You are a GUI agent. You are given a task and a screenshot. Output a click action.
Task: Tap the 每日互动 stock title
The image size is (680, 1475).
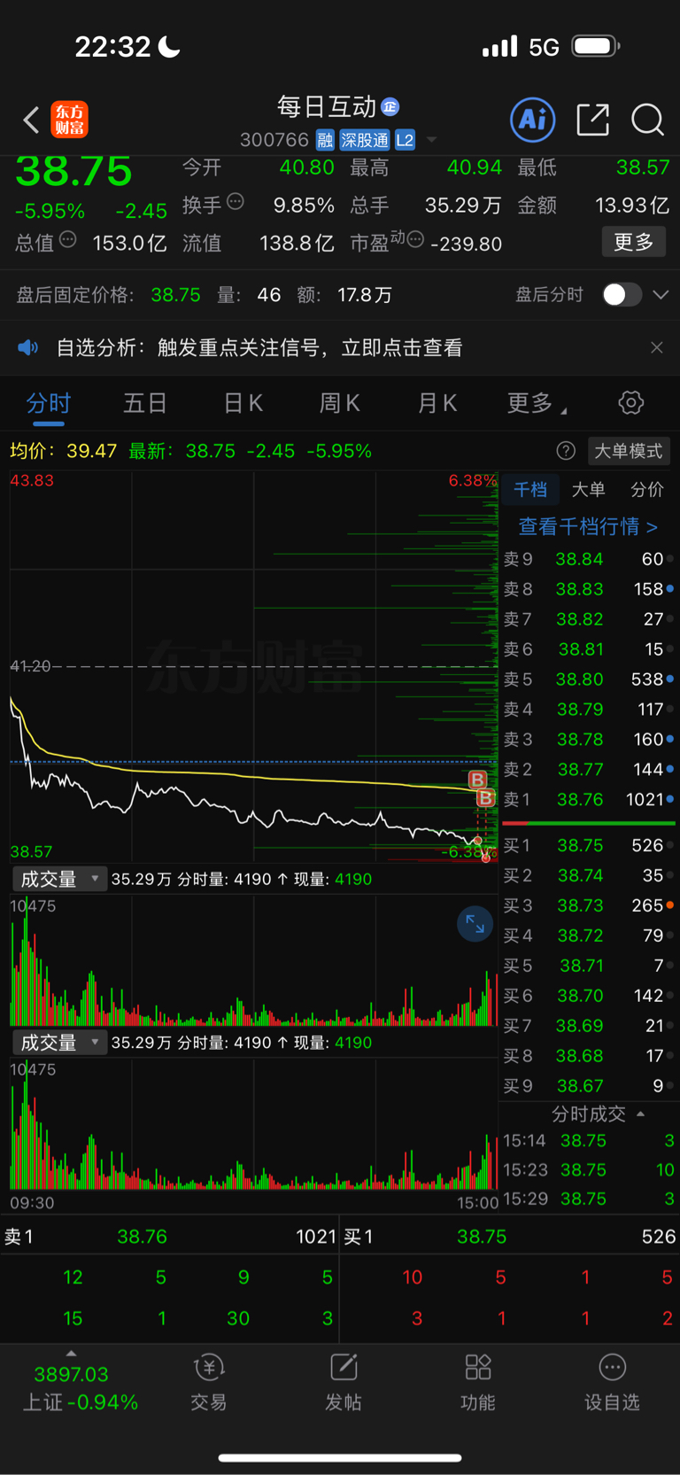[x=327, y=107]
